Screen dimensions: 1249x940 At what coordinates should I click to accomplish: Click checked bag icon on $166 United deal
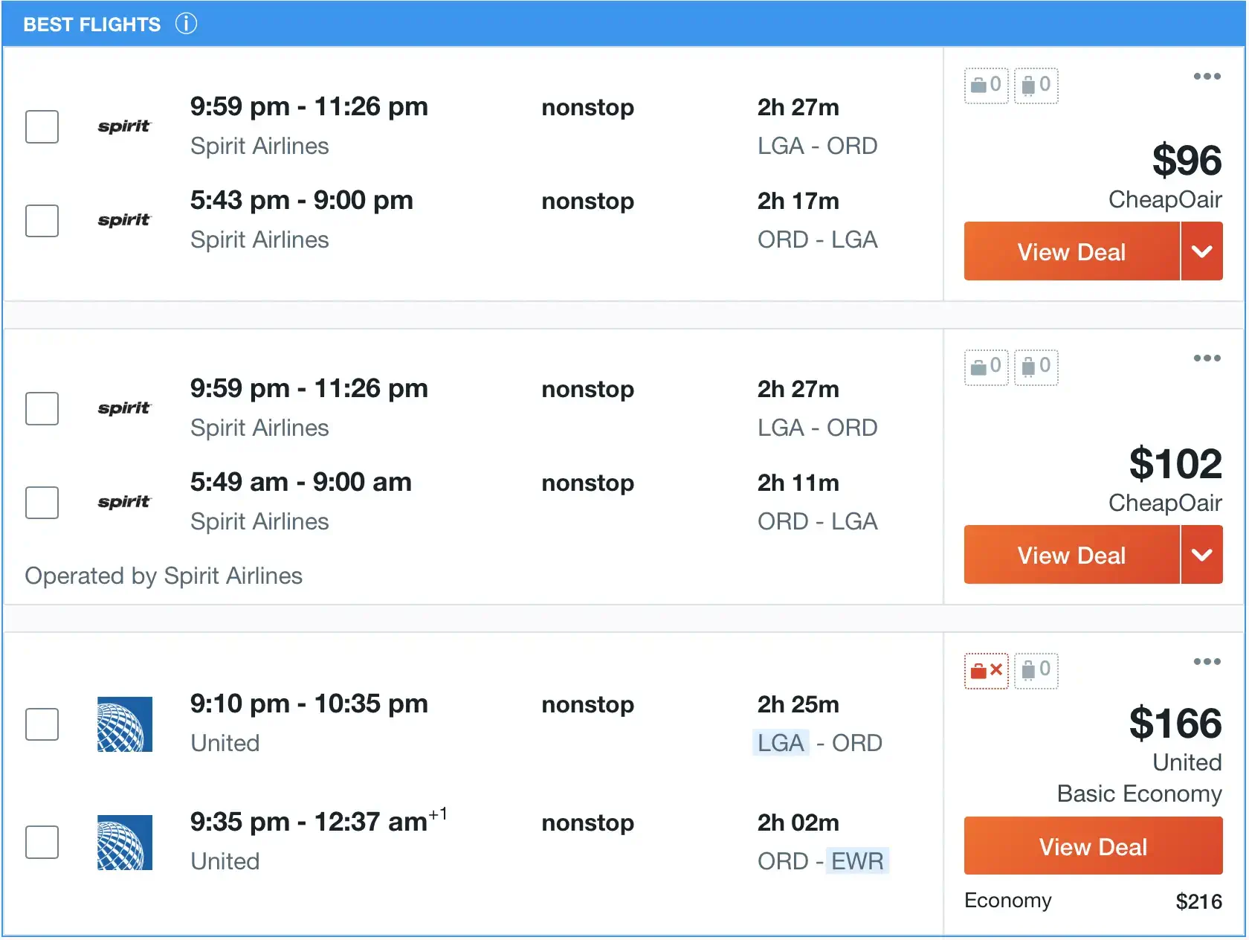pos(1036,670)
